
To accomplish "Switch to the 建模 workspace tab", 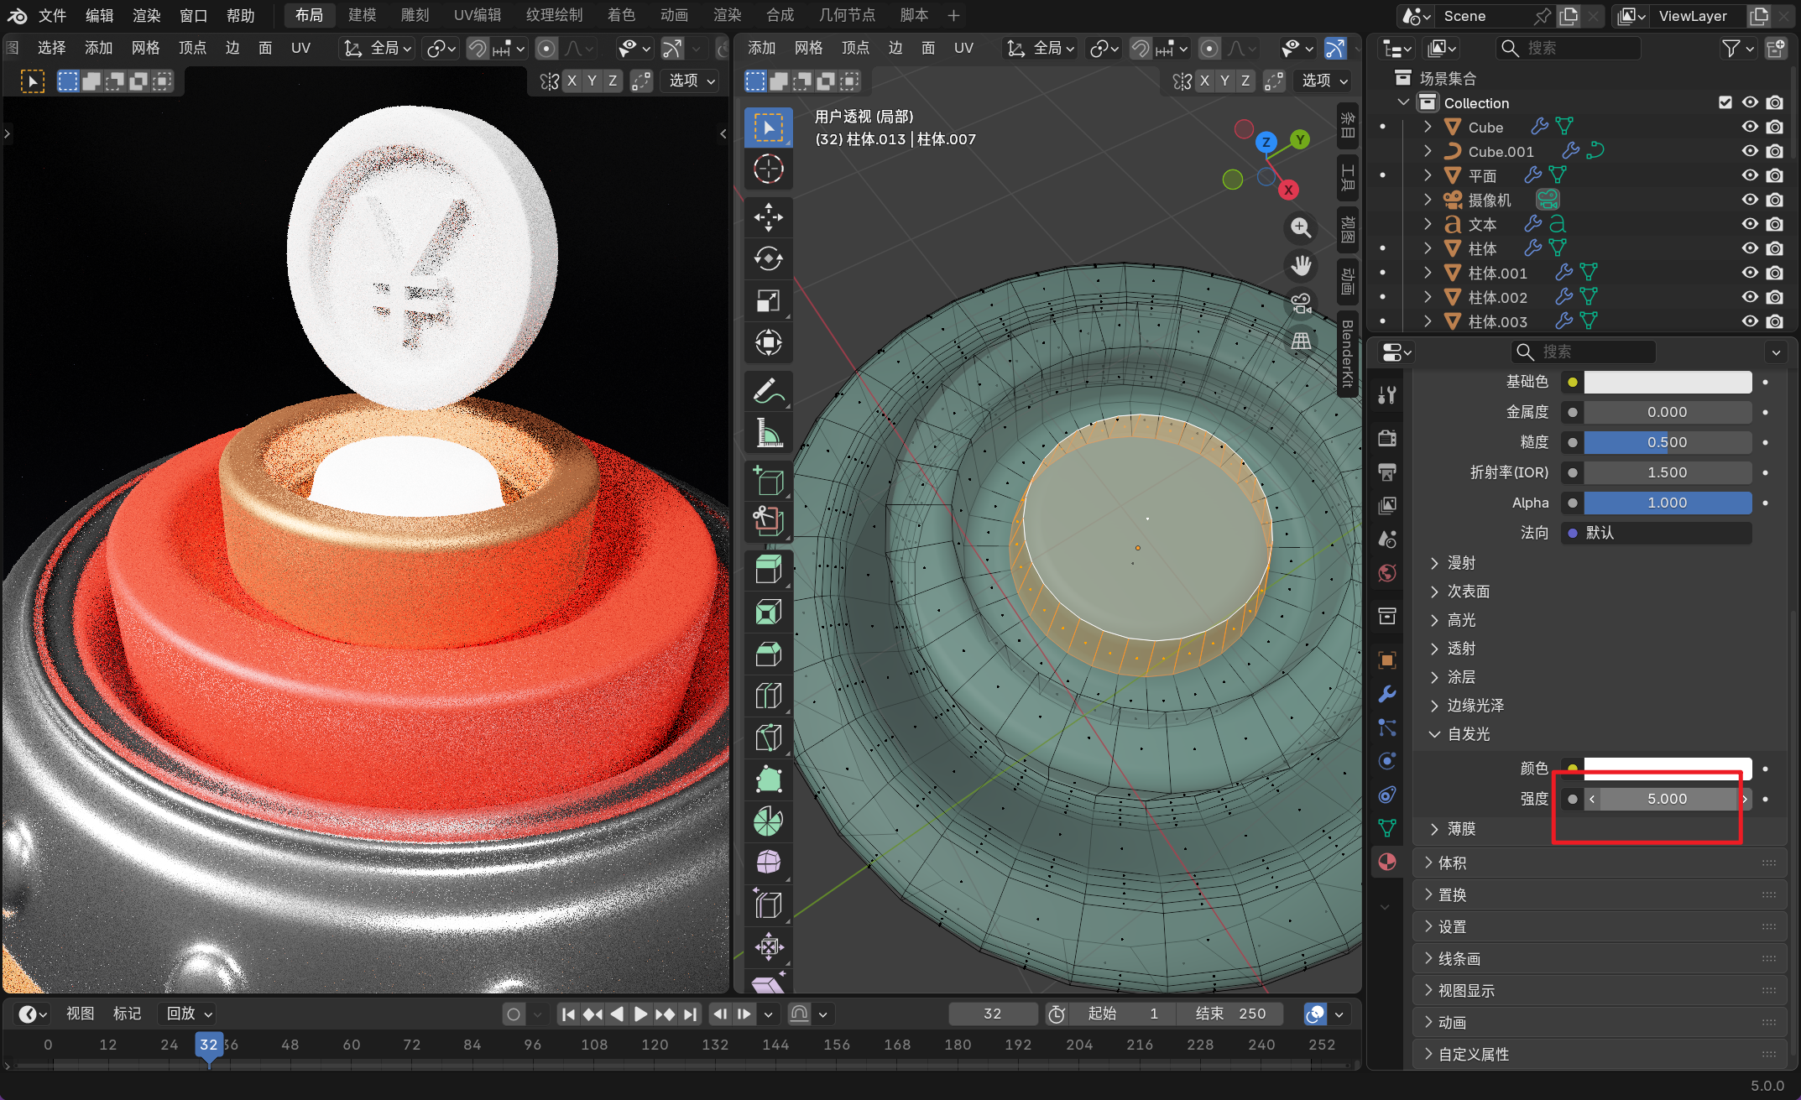I will tap(362, 15).
